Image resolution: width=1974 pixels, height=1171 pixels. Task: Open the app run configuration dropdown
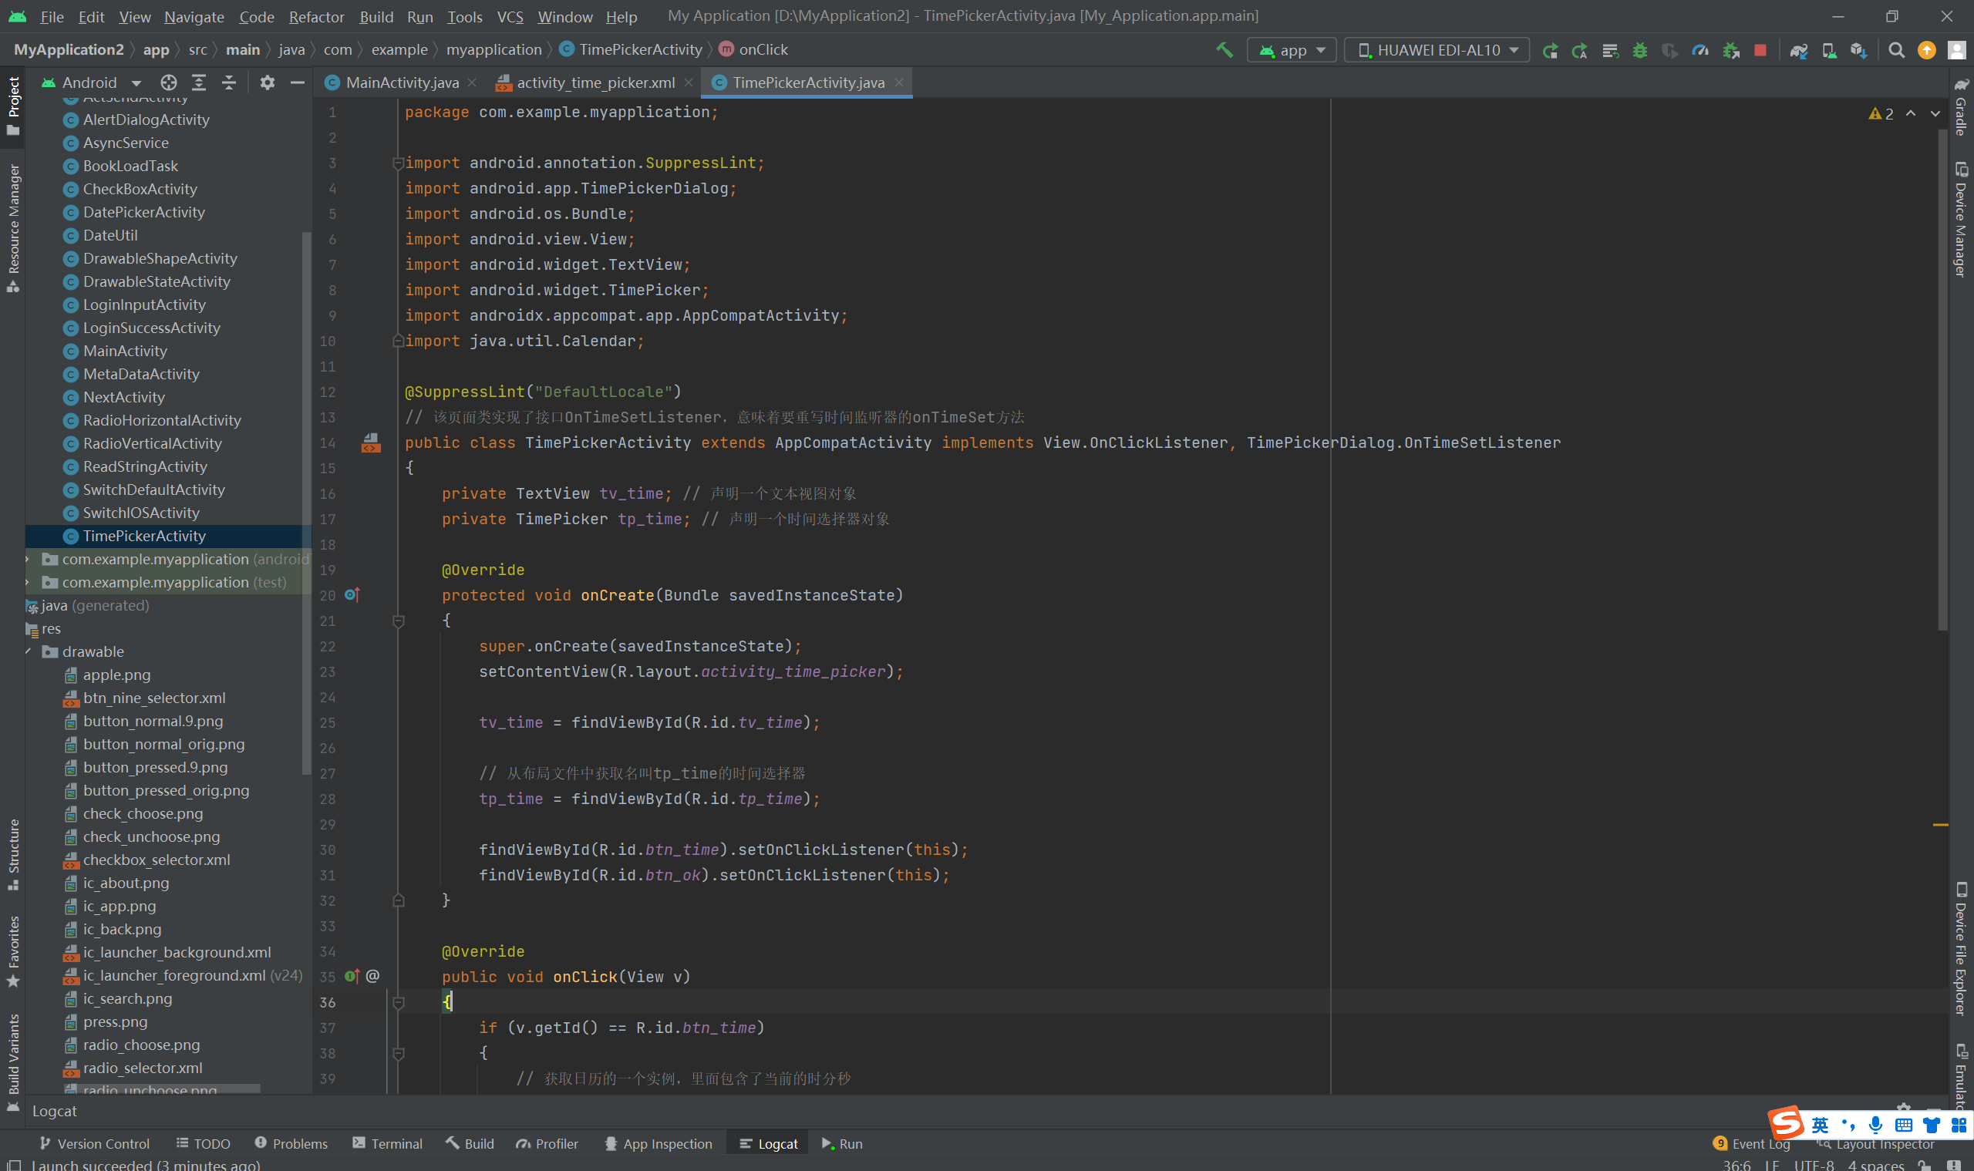point(1293,49)
